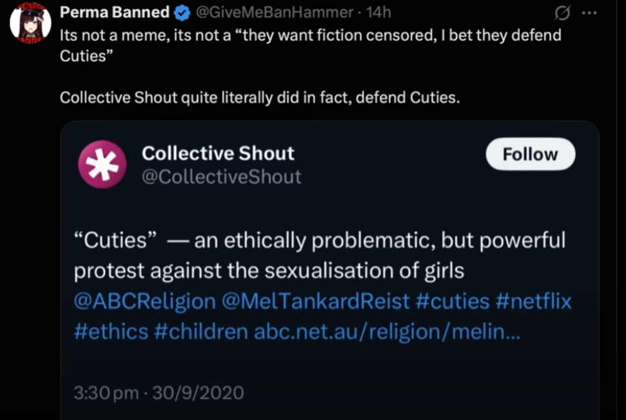Screen dimensions: 626x420
Task: Open the @GiveMeBanHammer handle
Action: [x=275, y=13]
